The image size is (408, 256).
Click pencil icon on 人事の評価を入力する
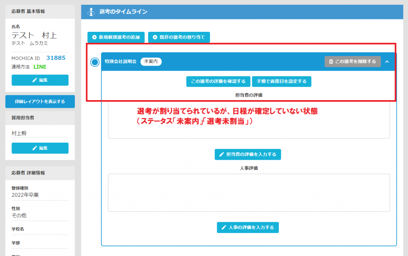(x=224, y=228)
